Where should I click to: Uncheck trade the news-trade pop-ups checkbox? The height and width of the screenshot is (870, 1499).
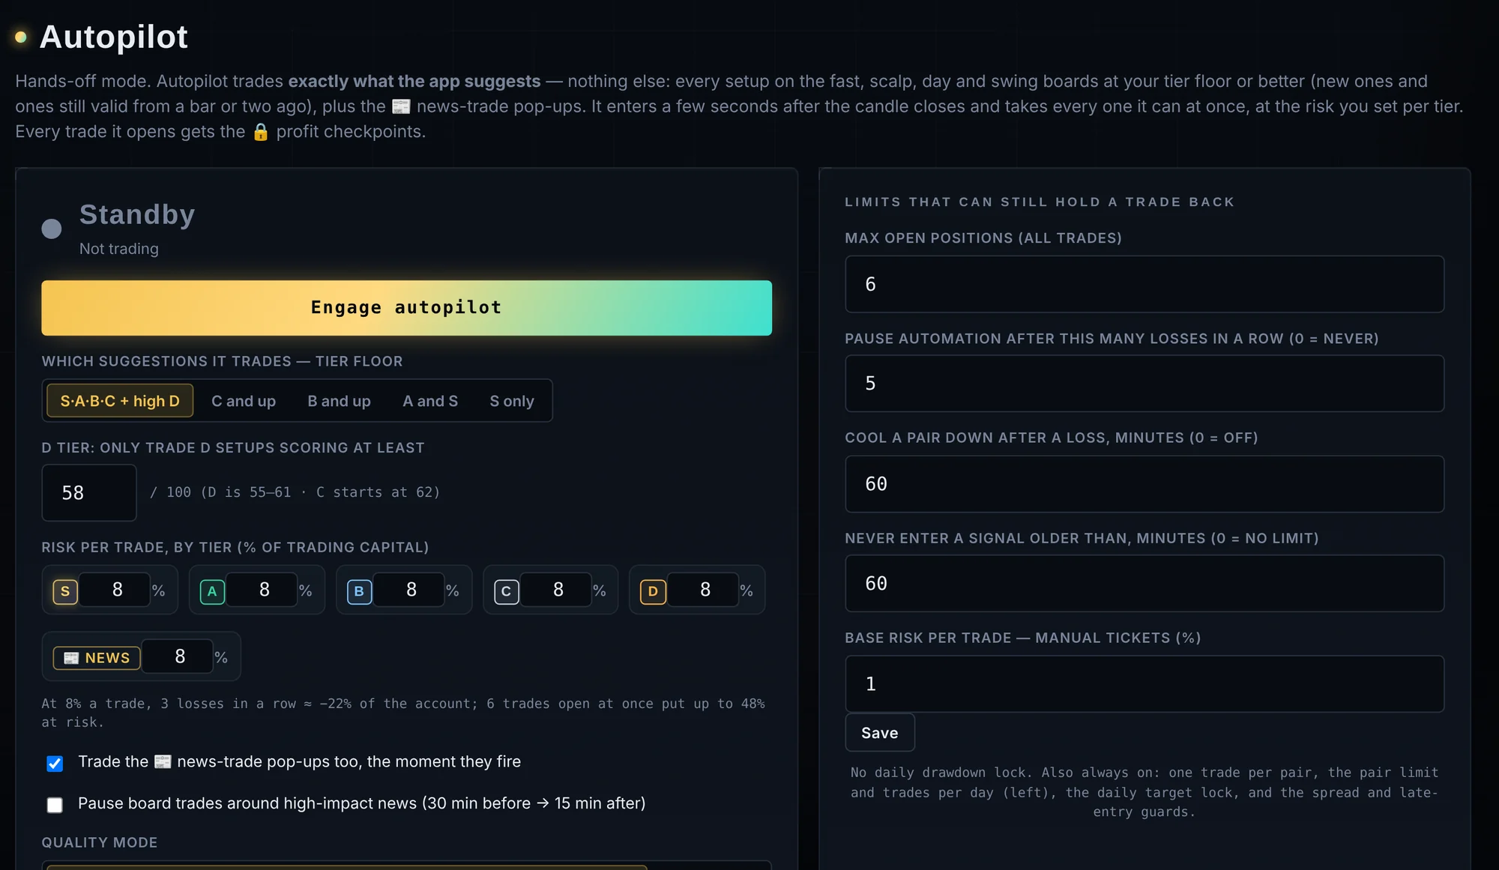click(55, 764)
